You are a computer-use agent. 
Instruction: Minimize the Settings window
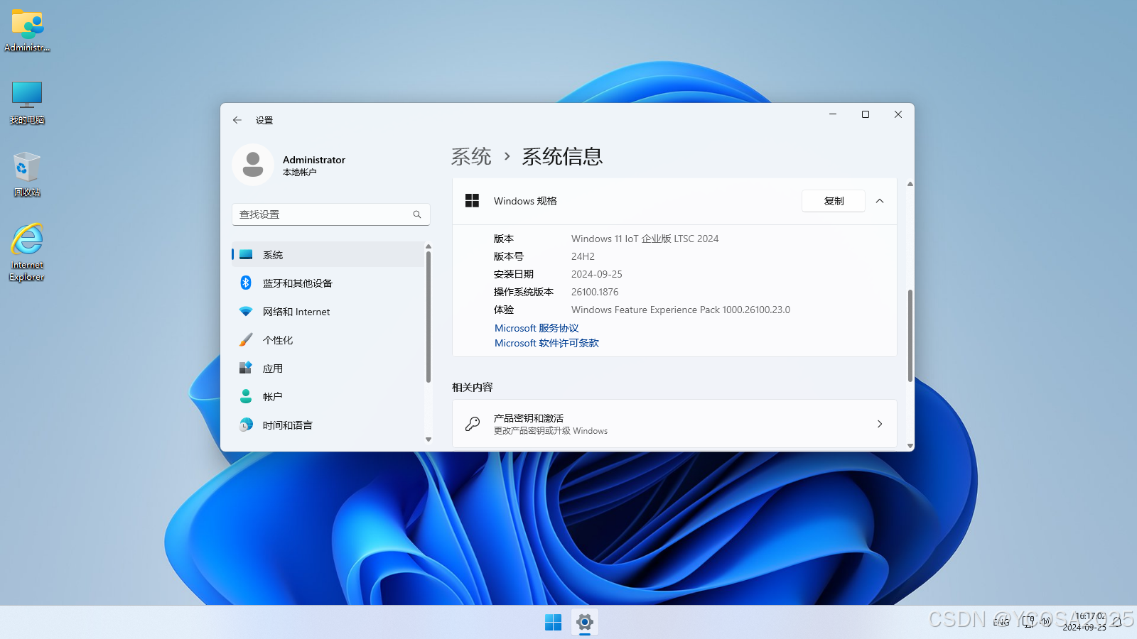pos(833,114)
